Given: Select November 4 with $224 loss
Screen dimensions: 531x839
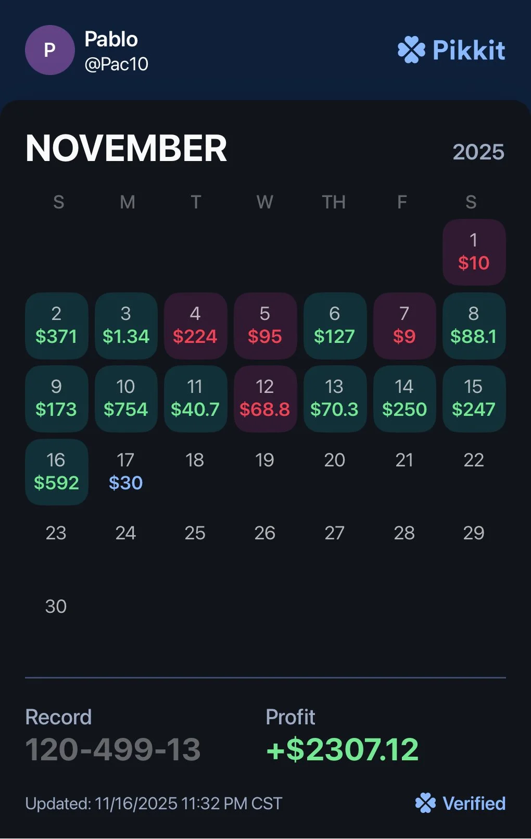Looking at the screenshot, I should (195, 326).
